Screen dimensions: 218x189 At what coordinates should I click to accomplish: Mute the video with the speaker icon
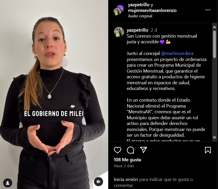tap(98, 181)
